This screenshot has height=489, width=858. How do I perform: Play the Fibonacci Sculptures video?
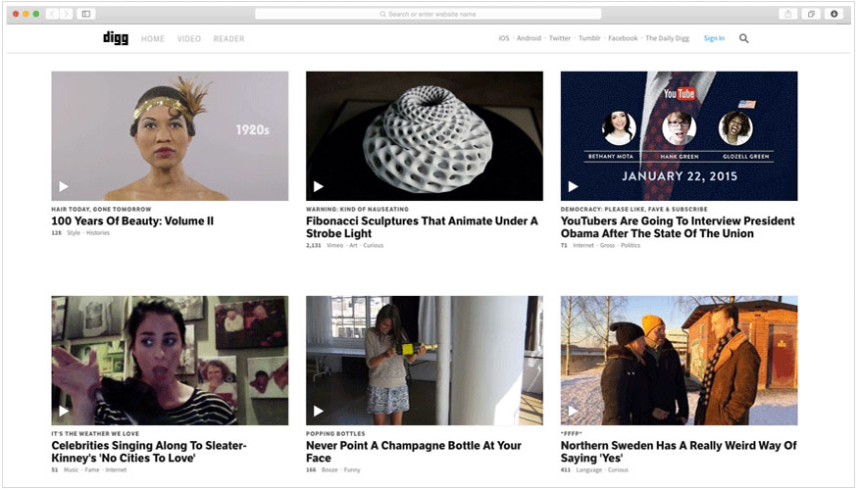point(318,186)
